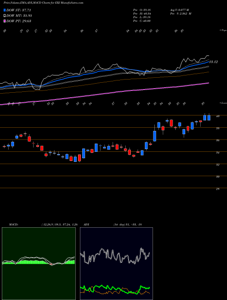Click the 28 price axis label

(x=218, y=189)
